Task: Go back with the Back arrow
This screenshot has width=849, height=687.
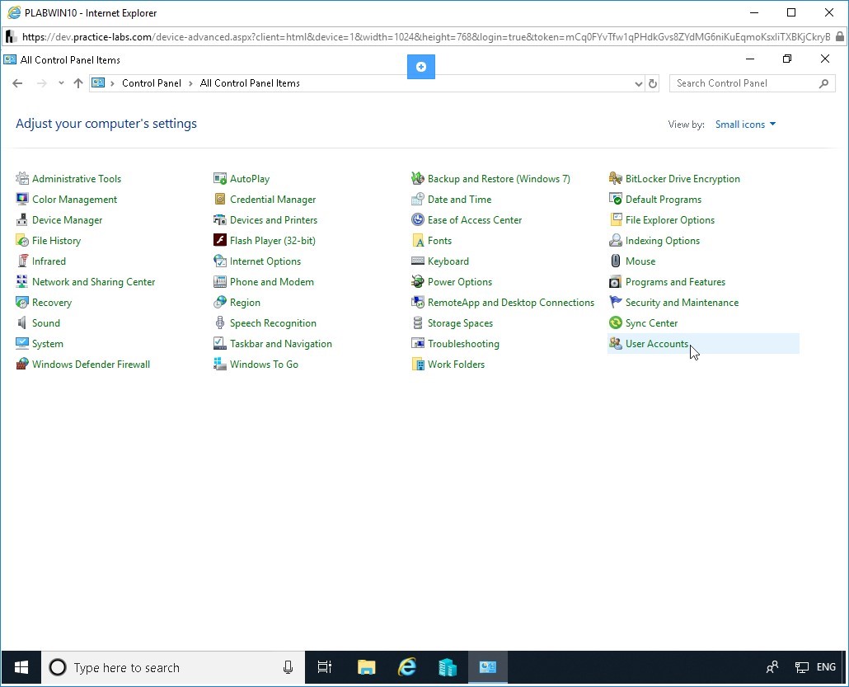Action: point(17,83)
